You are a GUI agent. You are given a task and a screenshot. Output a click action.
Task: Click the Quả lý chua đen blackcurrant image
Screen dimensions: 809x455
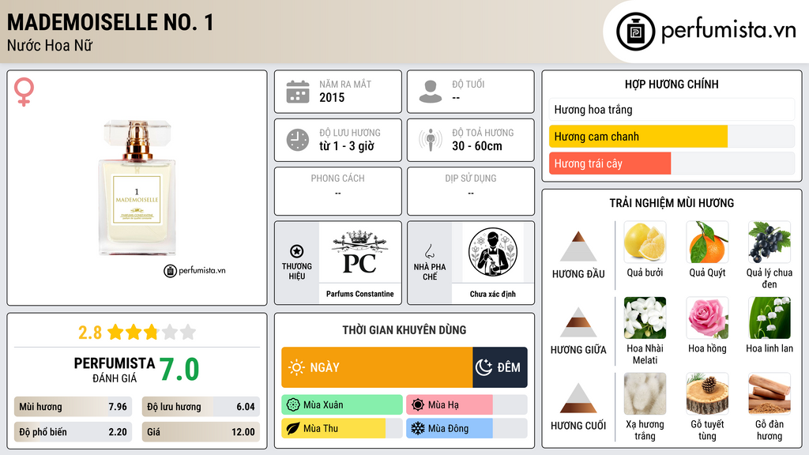pyautogui.click(x=769, y=242)
